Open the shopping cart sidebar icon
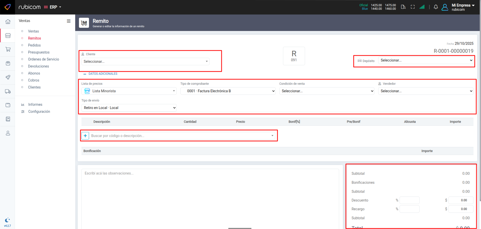481x229 pixels. point(8,49)
